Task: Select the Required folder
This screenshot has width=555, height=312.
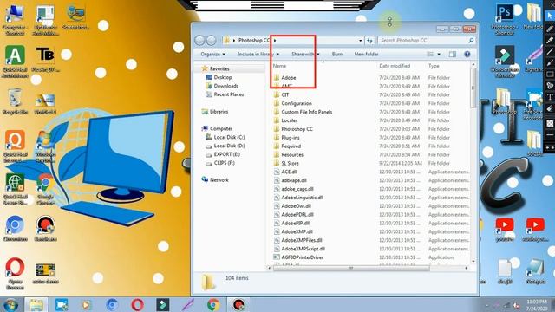Action: tap(291, 146)
